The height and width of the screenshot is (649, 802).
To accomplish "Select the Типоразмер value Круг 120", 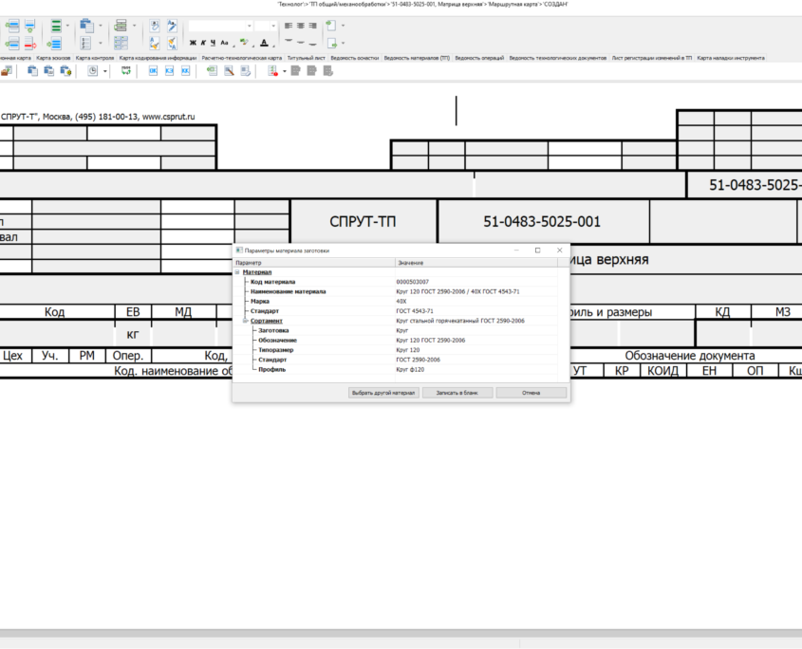I will click(x=407, y=350).
